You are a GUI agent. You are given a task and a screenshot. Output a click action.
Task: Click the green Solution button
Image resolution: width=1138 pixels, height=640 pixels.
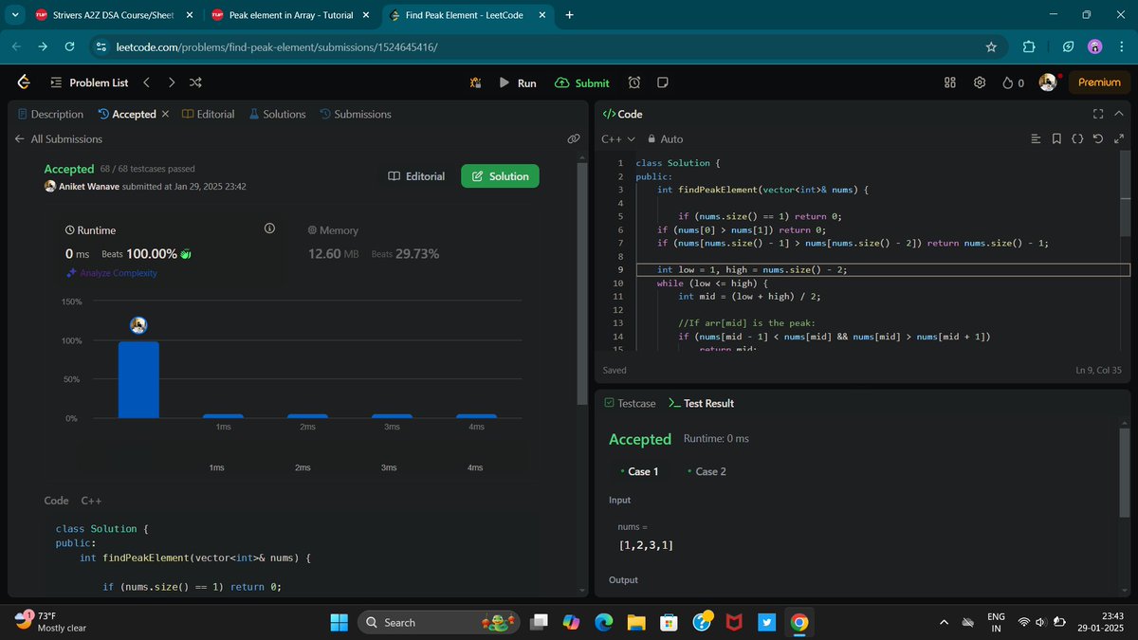point(500,176)
